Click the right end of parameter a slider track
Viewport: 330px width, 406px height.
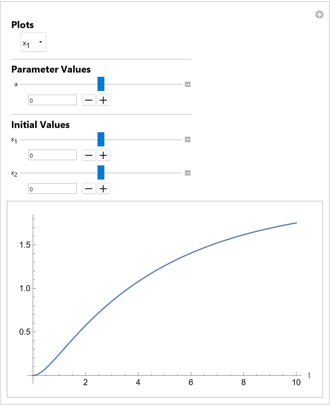181,84
